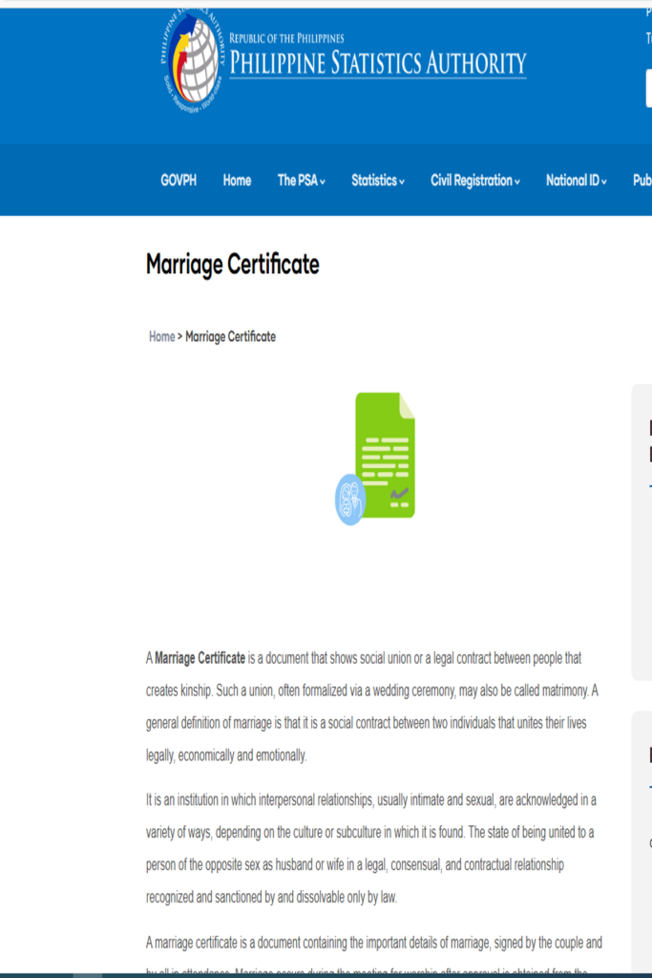652x978 pixels.
Task: Click the bold 'Marriage Certificate' term in paragraph
Action: pos(200,658)
